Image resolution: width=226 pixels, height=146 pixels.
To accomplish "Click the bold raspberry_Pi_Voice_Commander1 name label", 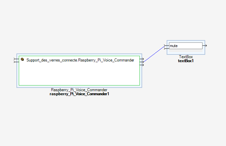I will [79, 94].
